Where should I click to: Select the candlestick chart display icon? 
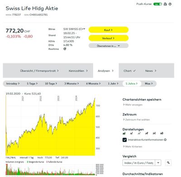point(162,133)
